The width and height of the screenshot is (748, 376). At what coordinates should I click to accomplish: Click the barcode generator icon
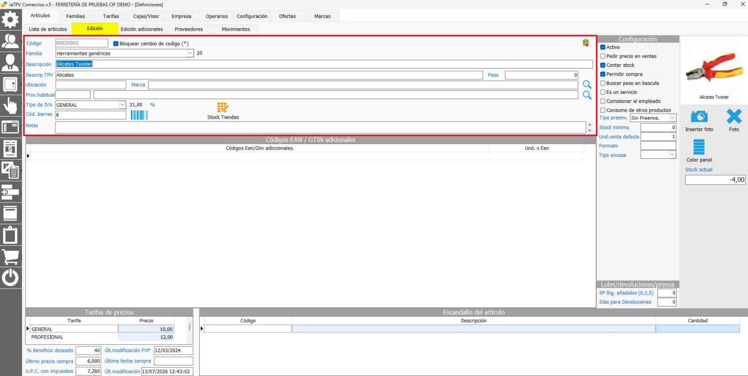[x=139, y=115]
